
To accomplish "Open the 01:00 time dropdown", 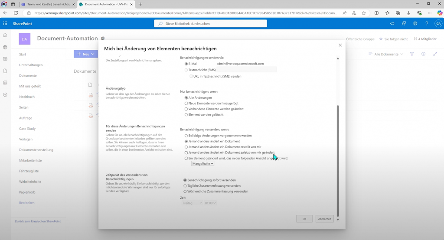I will (210, 203).
